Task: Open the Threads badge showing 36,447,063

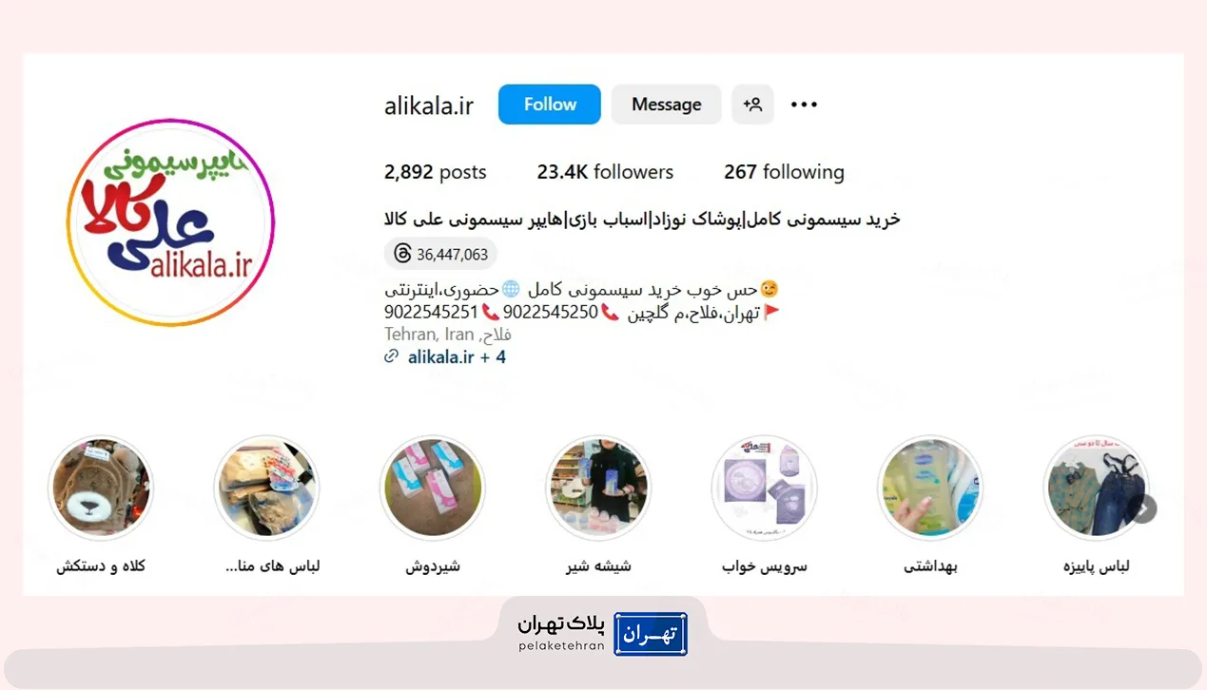Action: [440, 254]
